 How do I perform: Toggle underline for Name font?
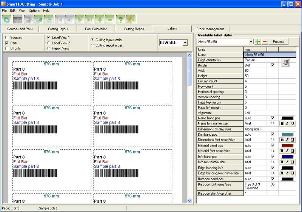[292, 123]
